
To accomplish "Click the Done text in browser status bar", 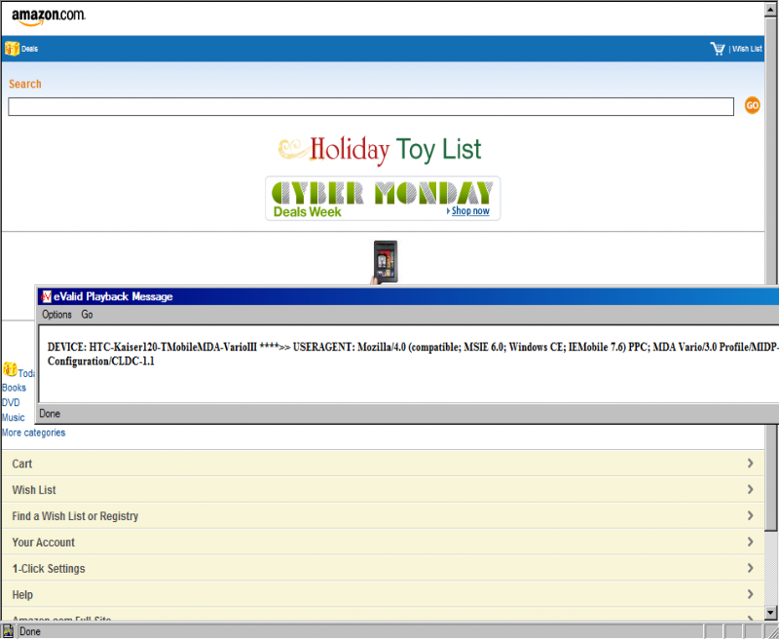I will click(x=30, y=631).
